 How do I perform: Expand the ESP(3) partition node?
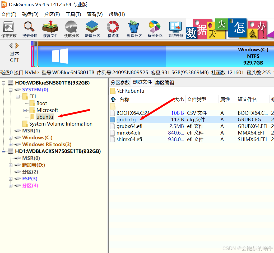[x=11, y=179]
